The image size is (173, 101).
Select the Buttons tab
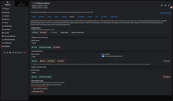coord(72,17)
